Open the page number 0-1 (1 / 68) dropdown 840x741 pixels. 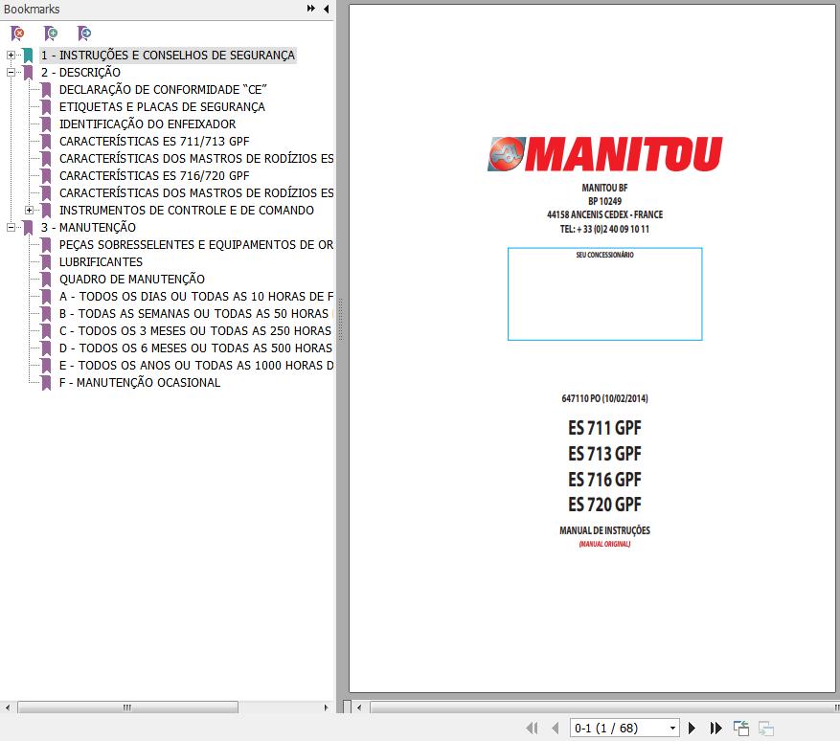point(672,729)
